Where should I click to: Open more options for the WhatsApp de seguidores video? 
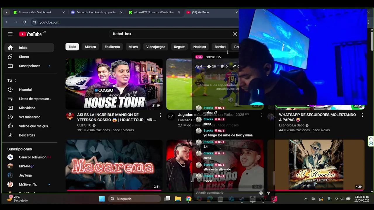point(362,115)
